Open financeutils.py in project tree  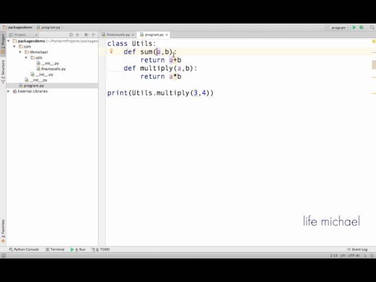point(51,69)
